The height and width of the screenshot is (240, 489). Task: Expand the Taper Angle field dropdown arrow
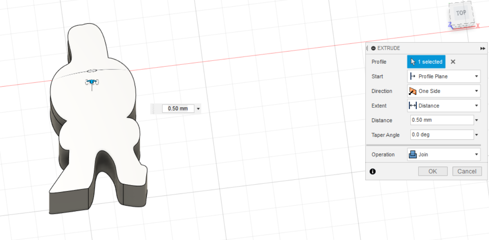pos(476,135)
